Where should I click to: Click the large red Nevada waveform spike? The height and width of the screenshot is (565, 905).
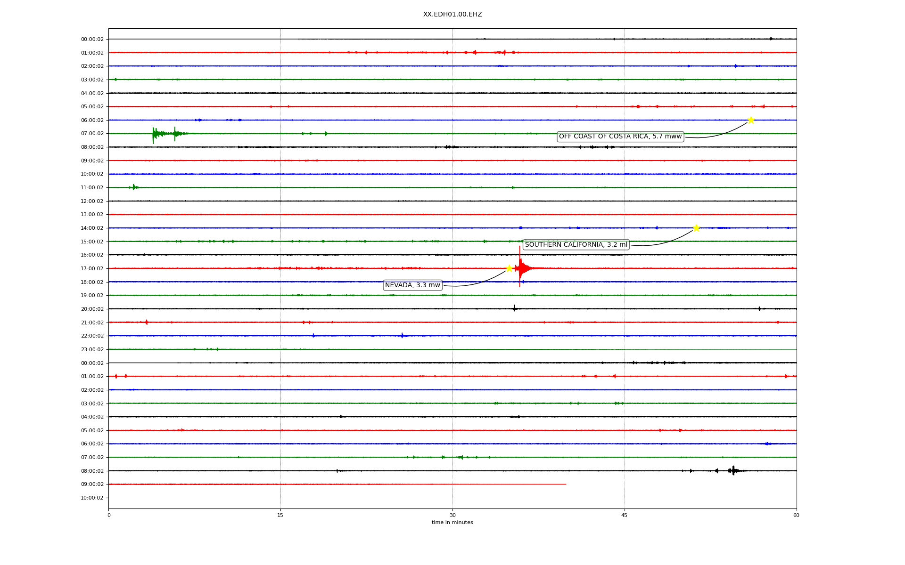[x=520, y=267]
